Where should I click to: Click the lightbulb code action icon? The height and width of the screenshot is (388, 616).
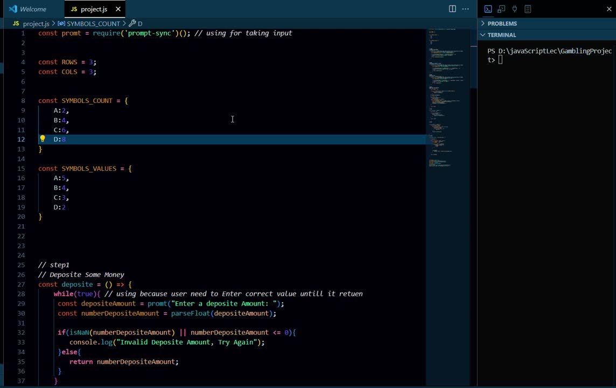pos(43,139)
